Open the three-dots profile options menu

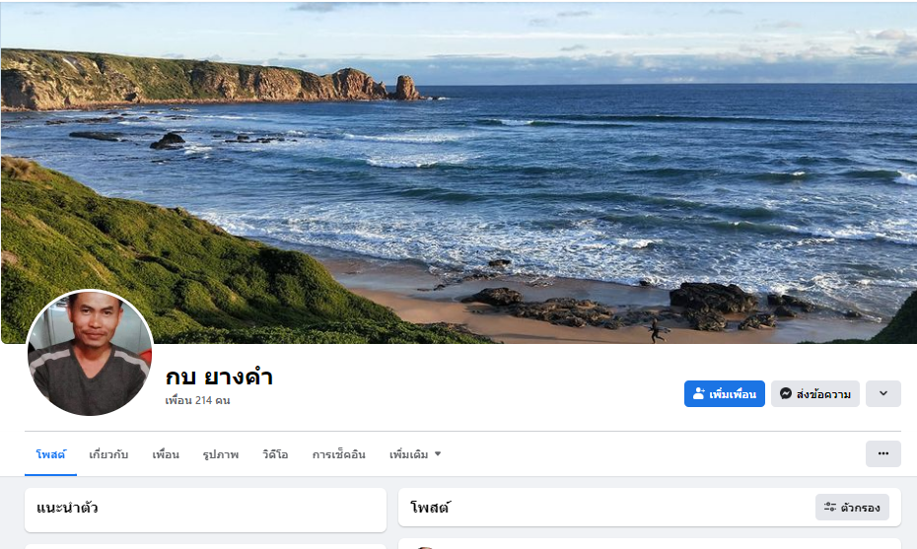click(x=883, y=453)
